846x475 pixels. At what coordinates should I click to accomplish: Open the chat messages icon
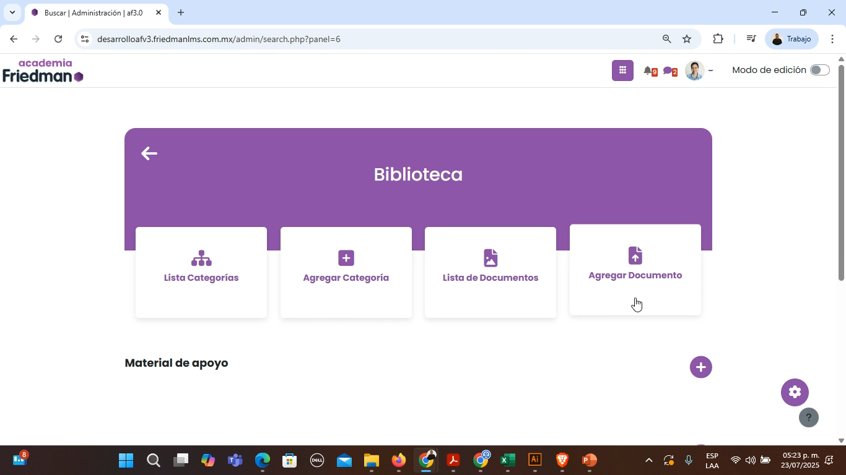[x=669, y=71]
